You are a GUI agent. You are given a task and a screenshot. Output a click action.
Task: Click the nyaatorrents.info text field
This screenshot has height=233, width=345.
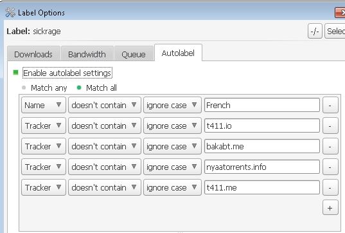tap(262, 167)
